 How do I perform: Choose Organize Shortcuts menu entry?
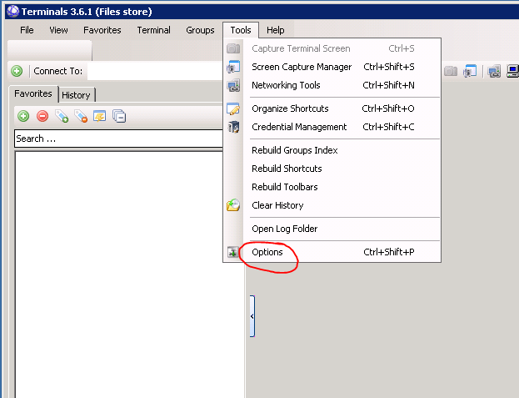point(332,108)
